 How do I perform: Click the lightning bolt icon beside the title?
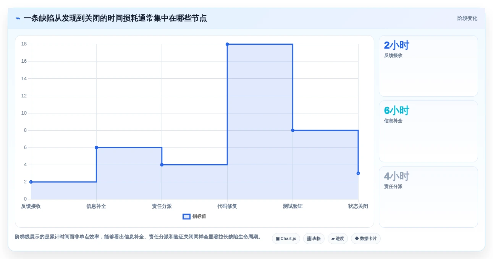(18, 18)
